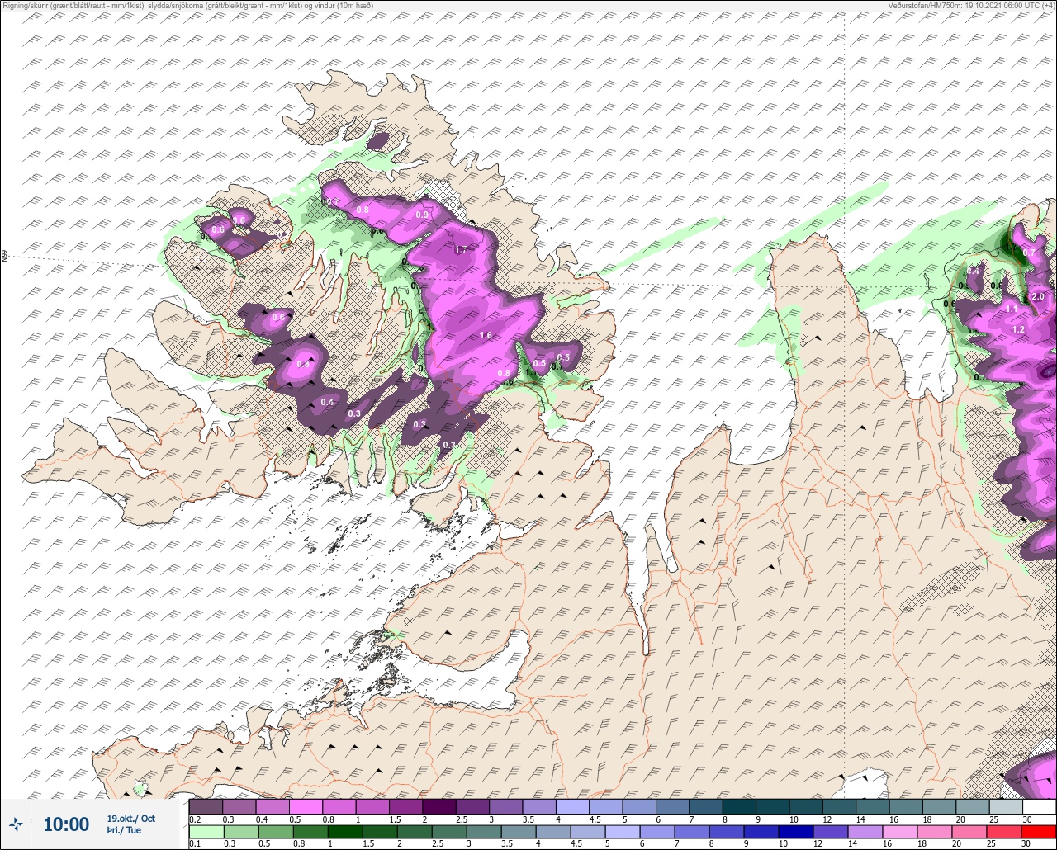
Task: Select white snow legend swatch at 30
Action: [x=1040, y=806]
